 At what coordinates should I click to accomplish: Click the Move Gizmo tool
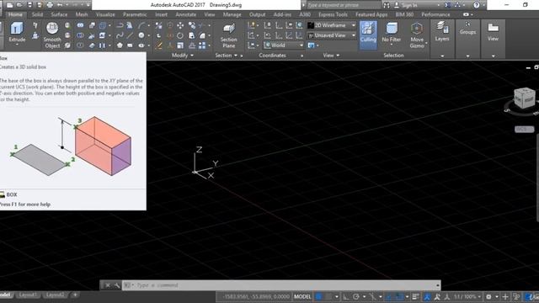417,35
